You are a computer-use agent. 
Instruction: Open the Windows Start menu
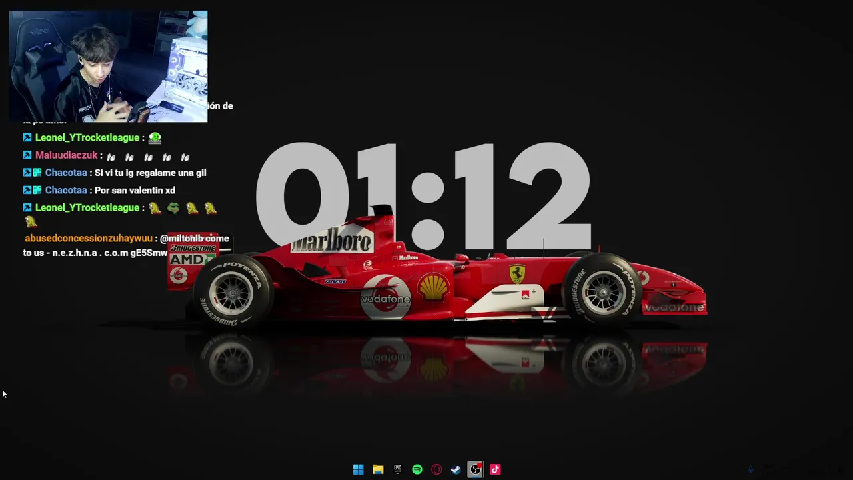(358, 469)
